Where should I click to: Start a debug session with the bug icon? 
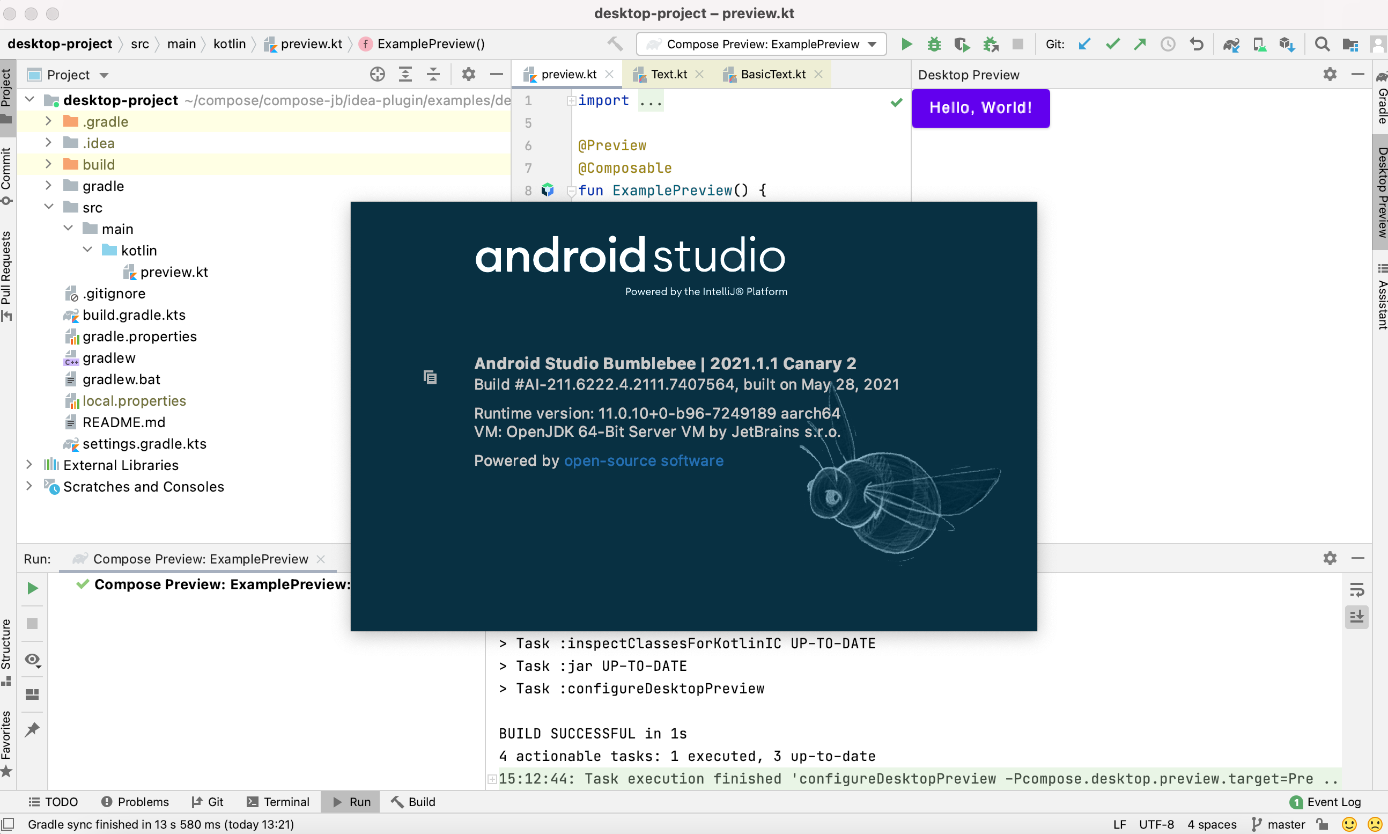[x=934, y=44]
